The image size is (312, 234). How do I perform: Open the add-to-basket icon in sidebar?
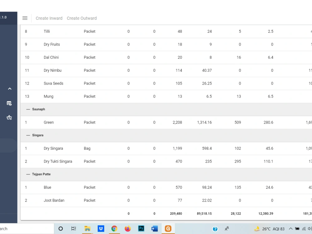(x=9, y=117)
